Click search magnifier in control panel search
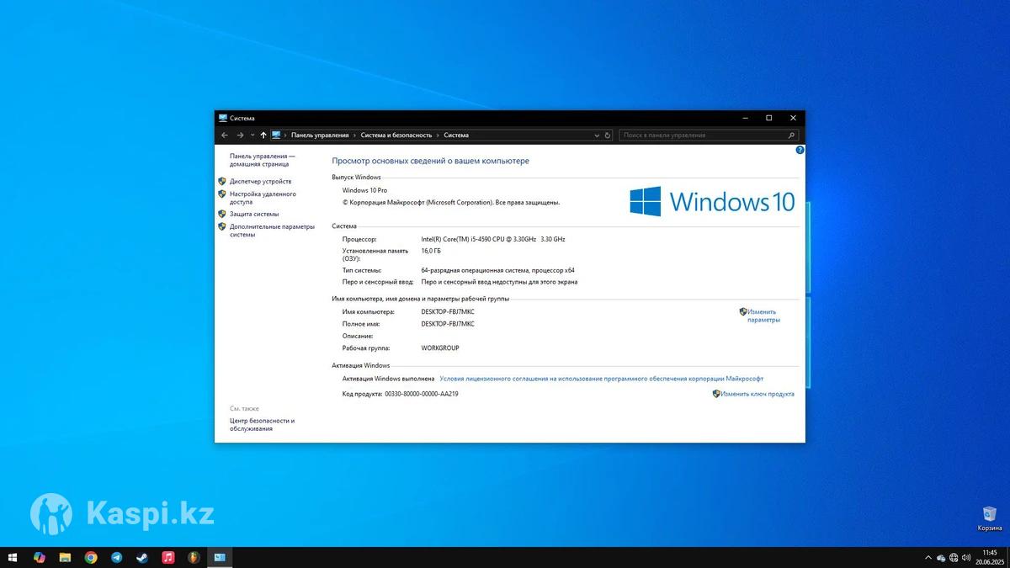 (x=791, y=135)
